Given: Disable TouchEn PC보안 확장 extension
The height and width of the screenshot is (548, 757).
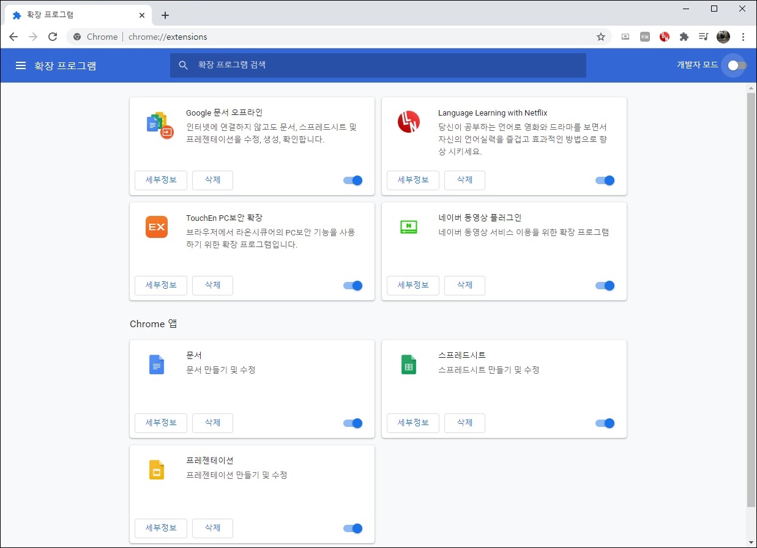Looking at the screenshot, I should pos(353,286).
